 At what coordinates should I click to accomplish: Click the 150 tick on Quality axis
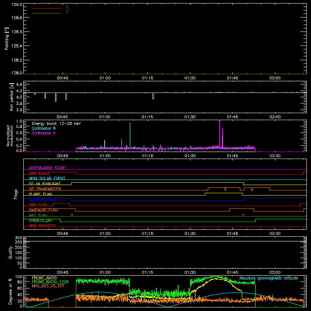click(x=18, y=253)
